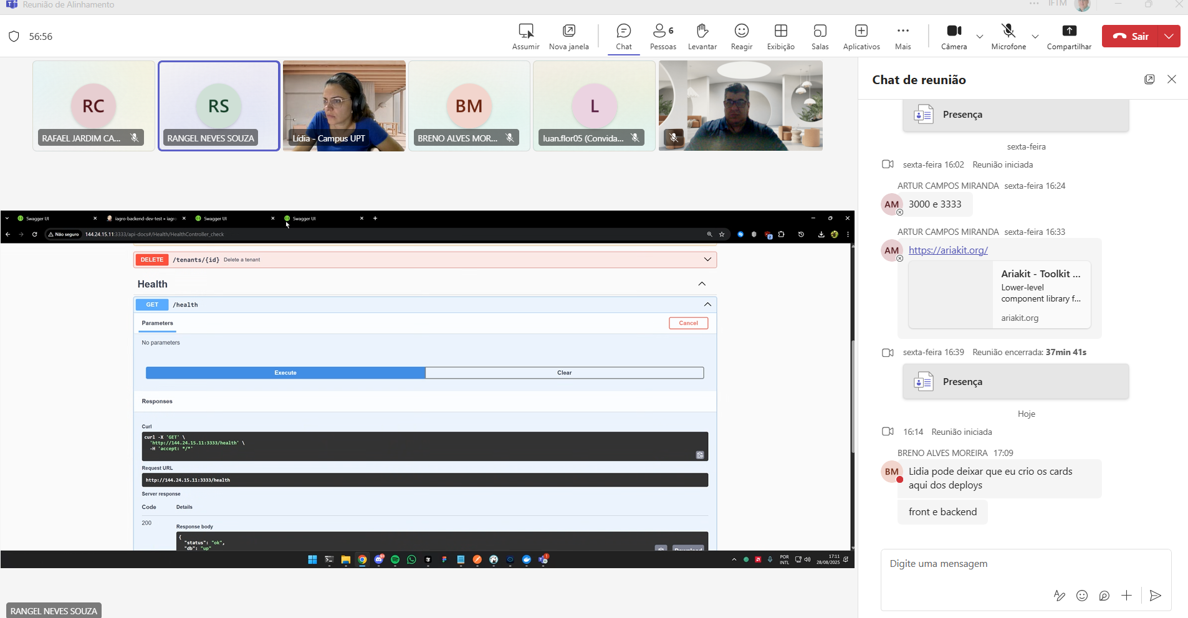Open the Pessoas participants panel
This screenshot has height=618, width=1188.
(x=663, y=37)
